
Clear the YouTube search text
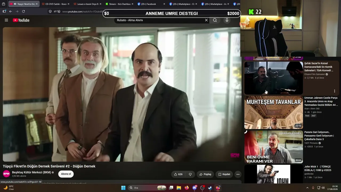pos(206,20)
